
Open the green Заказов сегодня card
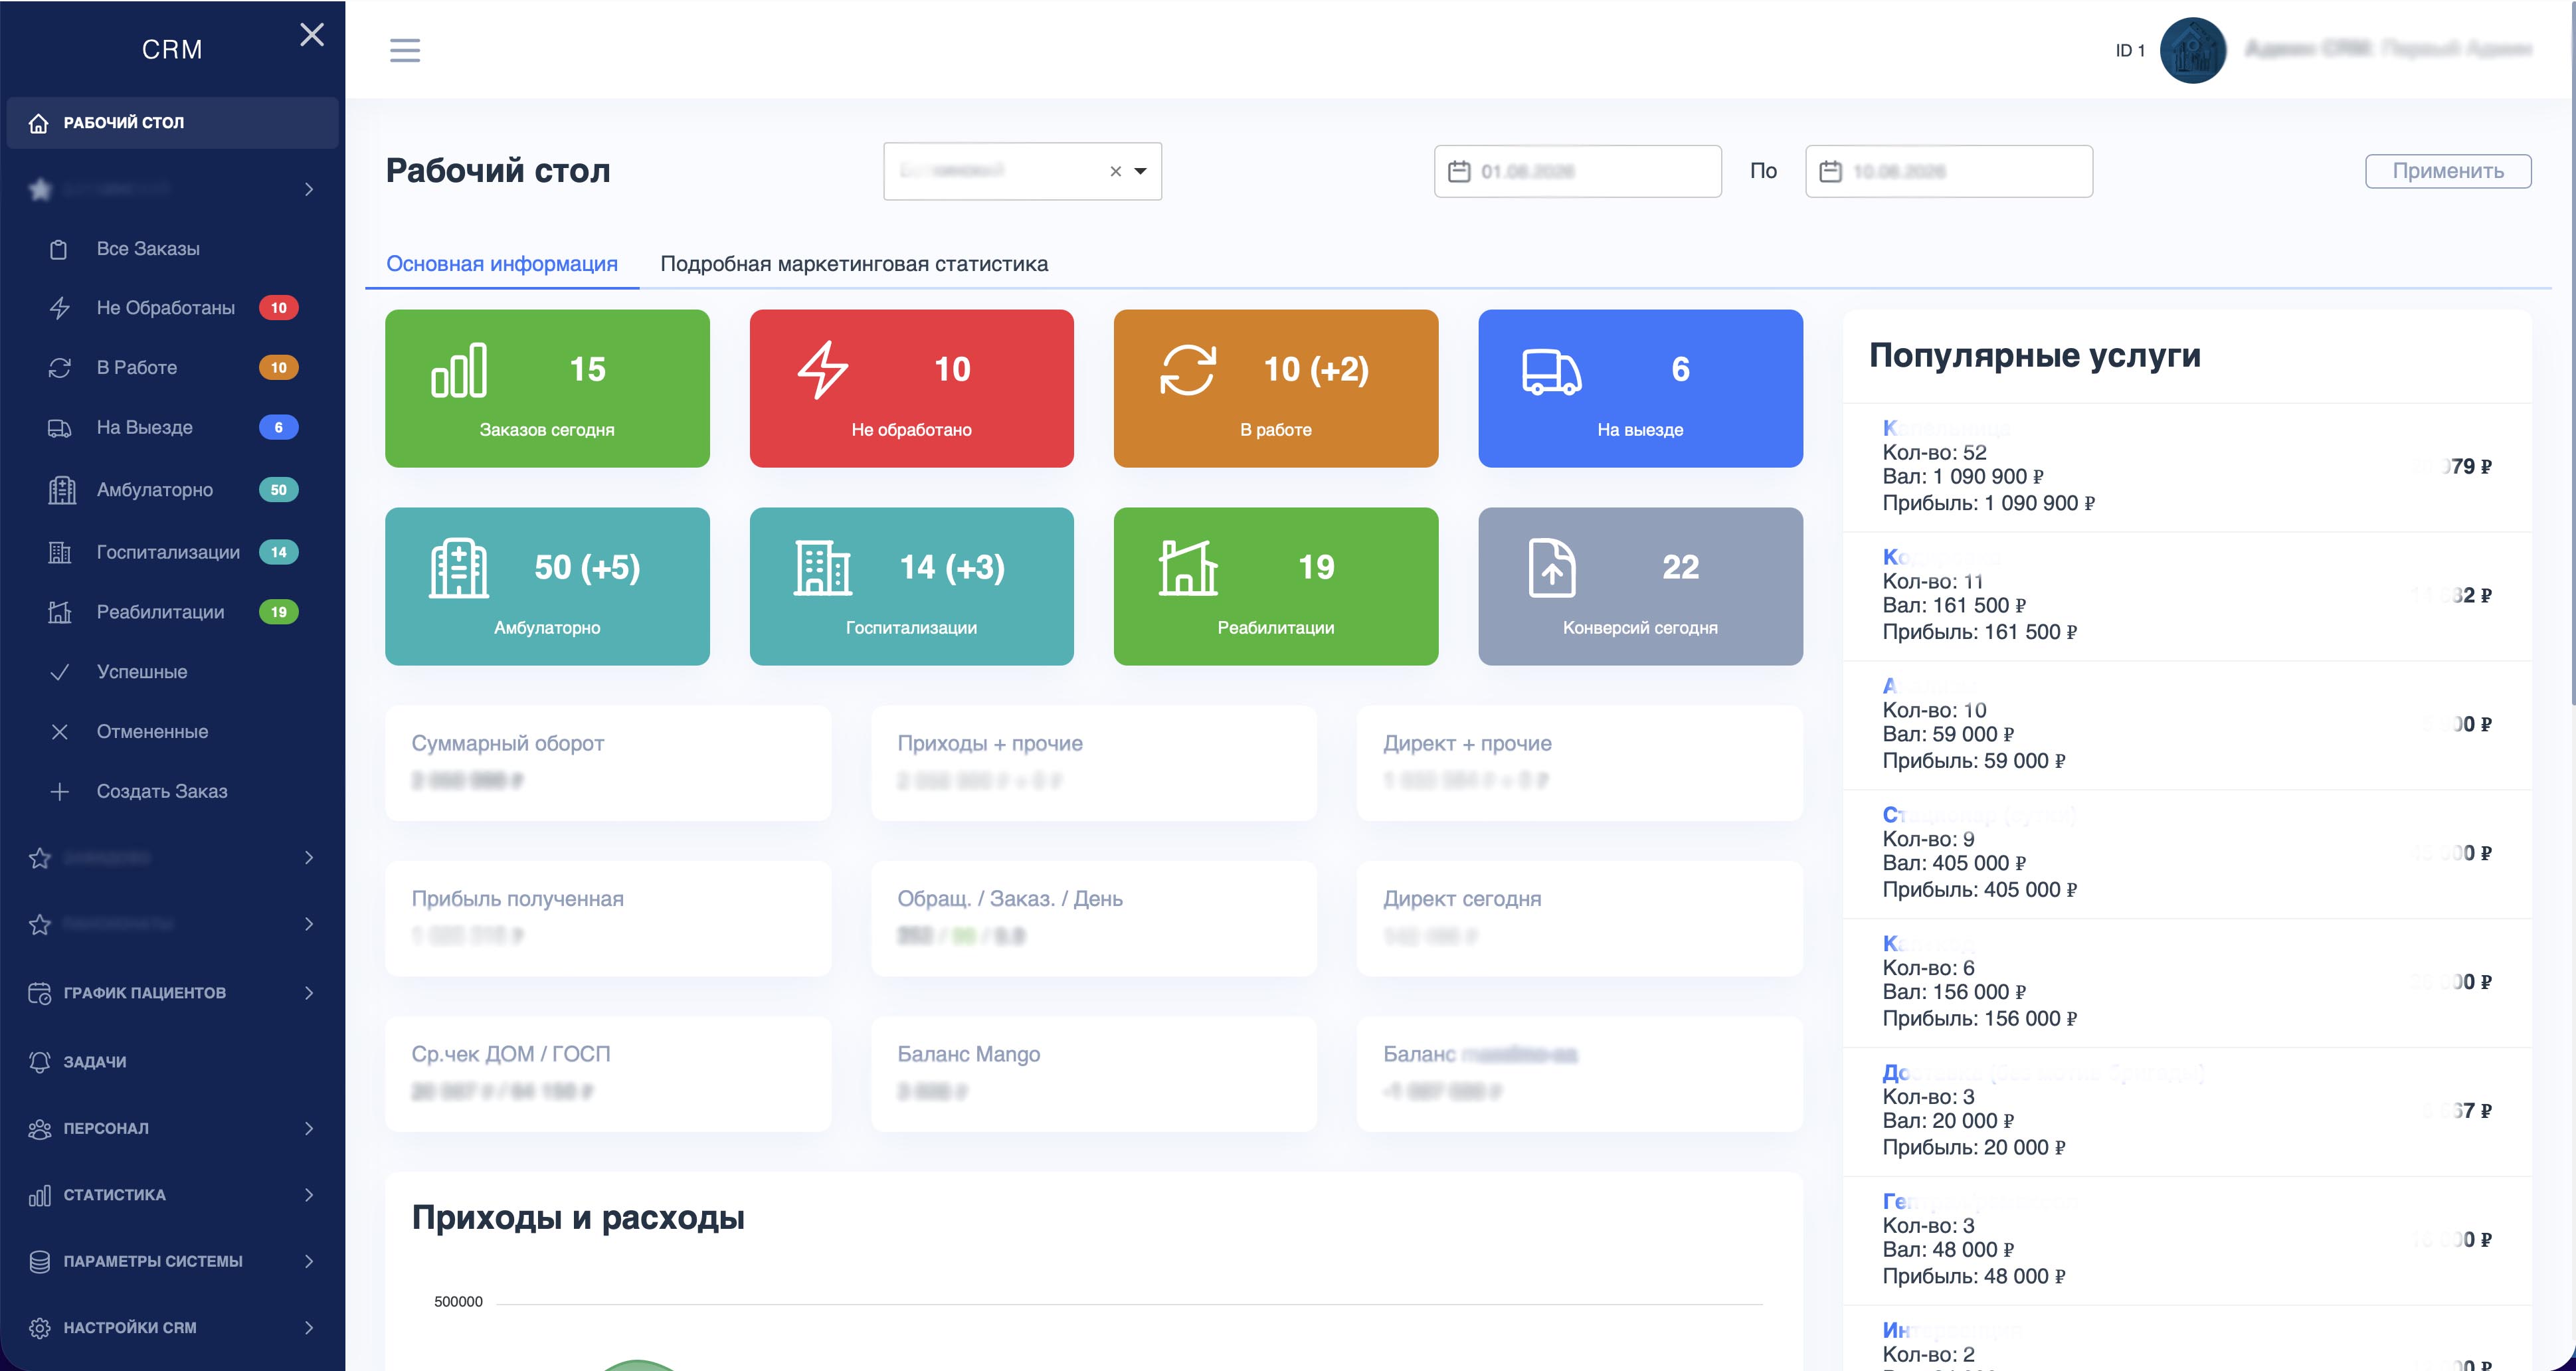tap(547, 388)
